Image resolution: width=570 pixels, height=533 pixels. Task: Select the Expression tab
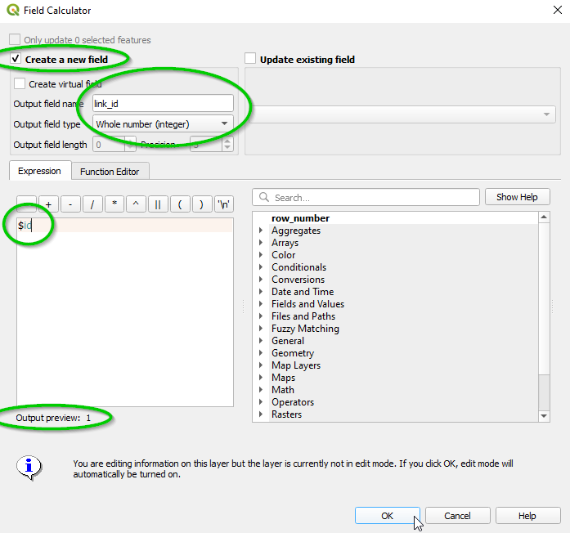pos(39,171)
